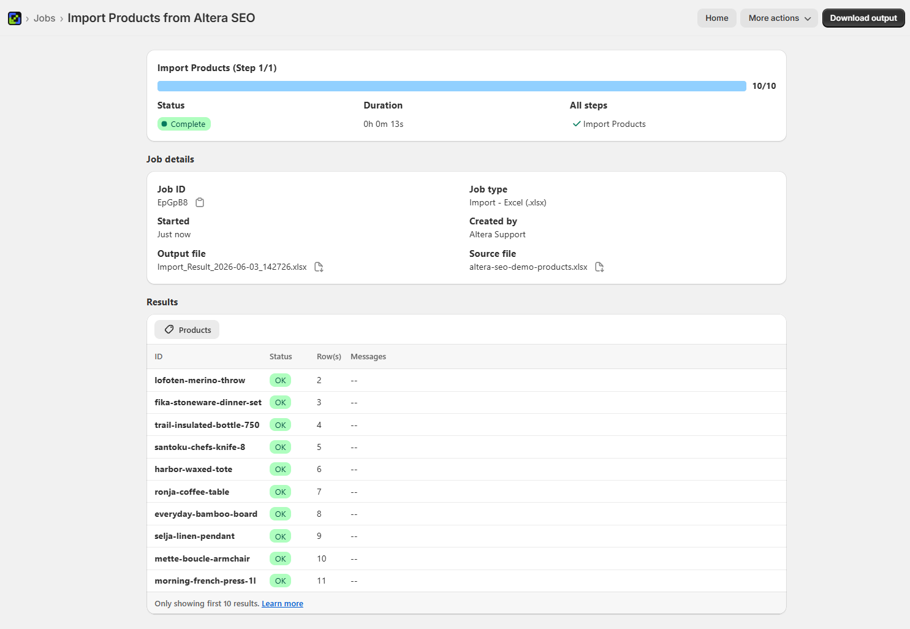Viewport: 910px width, 629px height.
Task: Click source file name altera-seo-demo-products.xlsx
Action: tap(528, 267)
